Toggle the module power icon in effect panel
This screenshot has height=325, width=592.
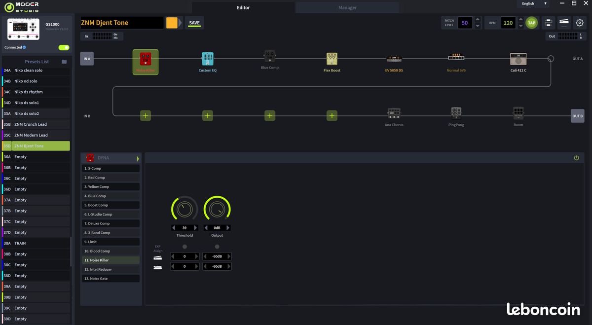[576, 158]
